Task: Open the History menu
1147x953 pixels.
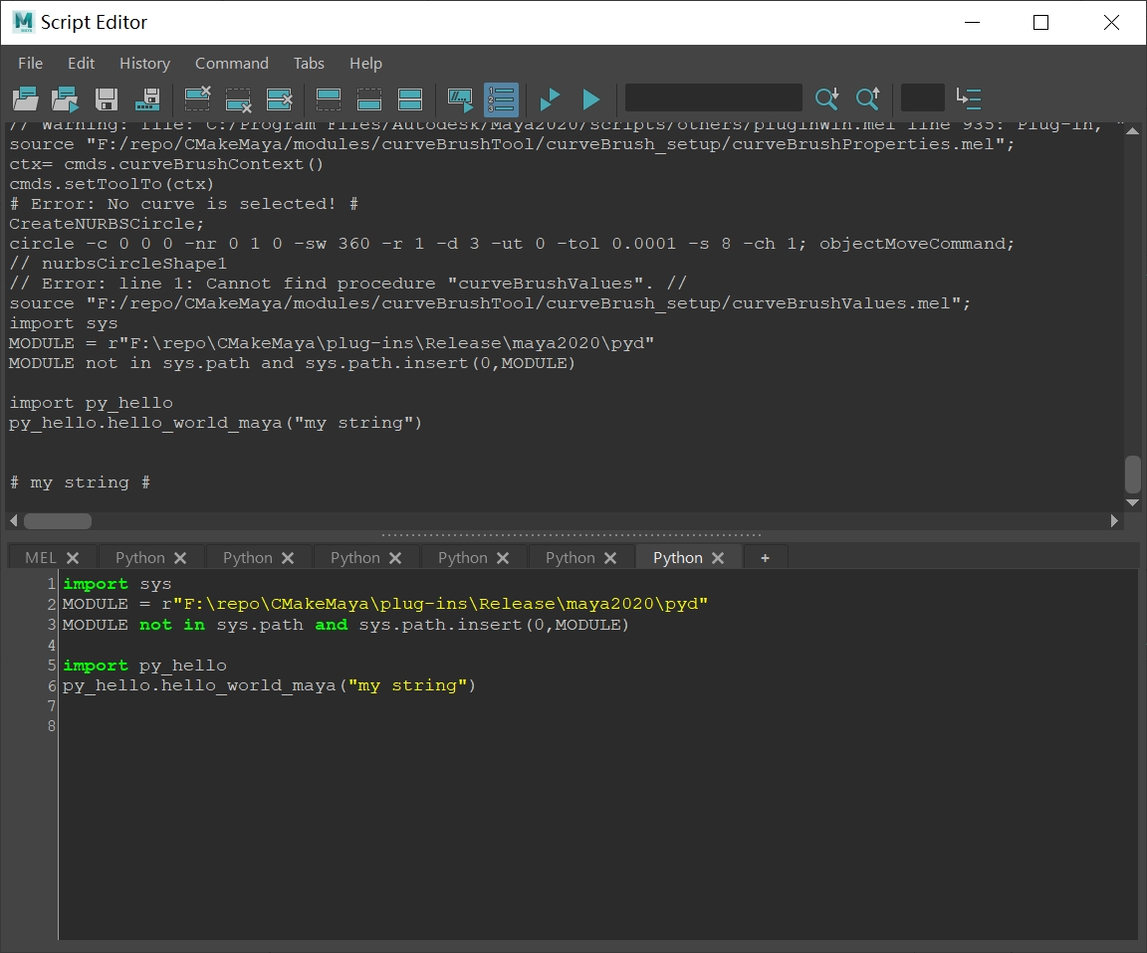Action: tap(144, 63)
